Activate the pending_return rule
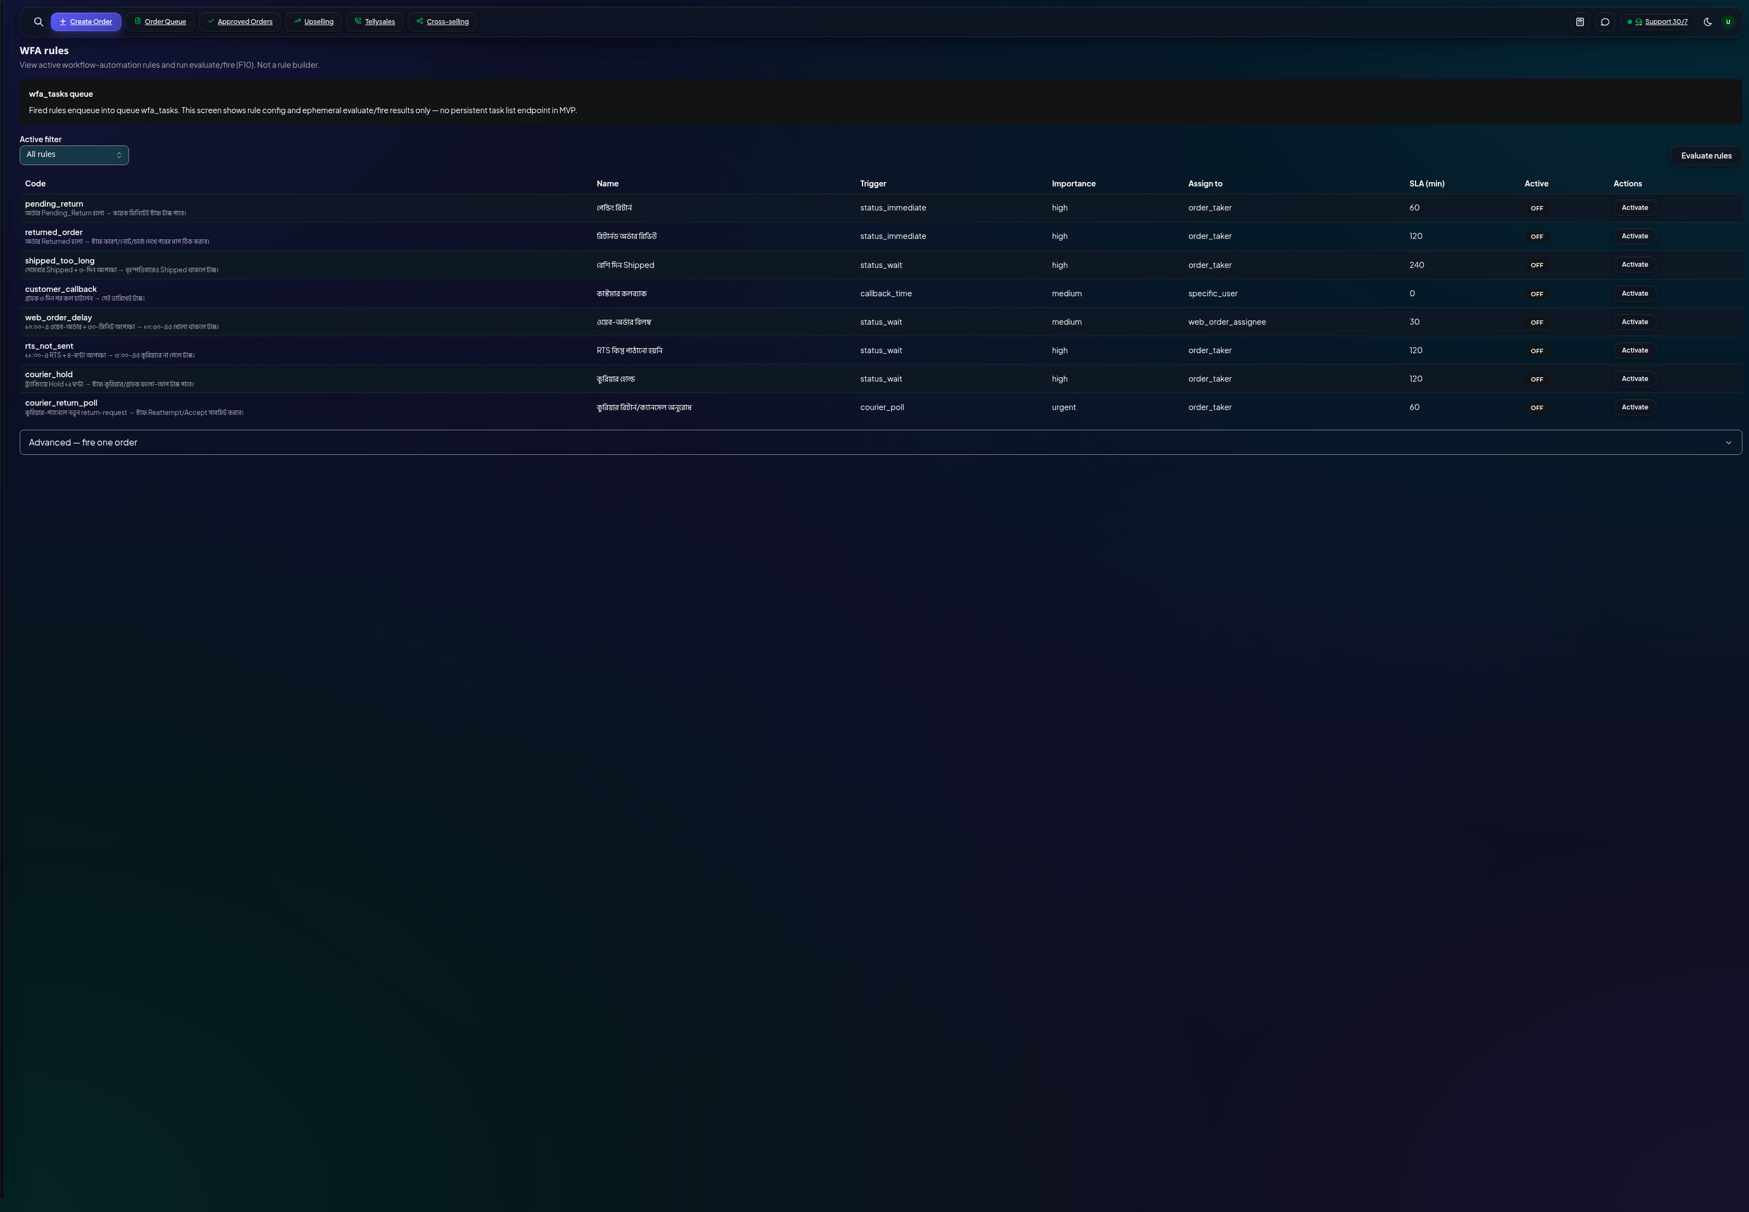 (1634, 208)
